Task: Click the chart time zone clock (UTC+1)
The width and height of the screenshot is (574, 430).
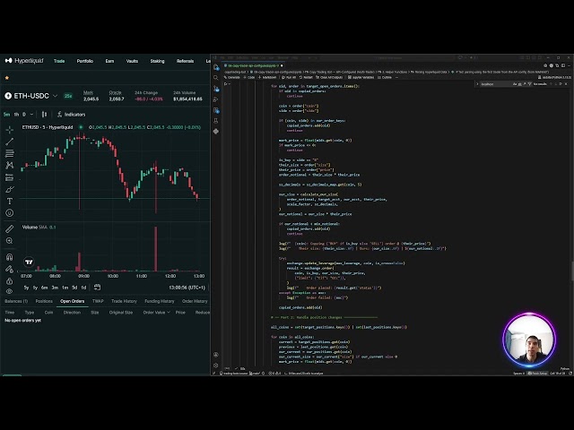Action: point(187,288)
